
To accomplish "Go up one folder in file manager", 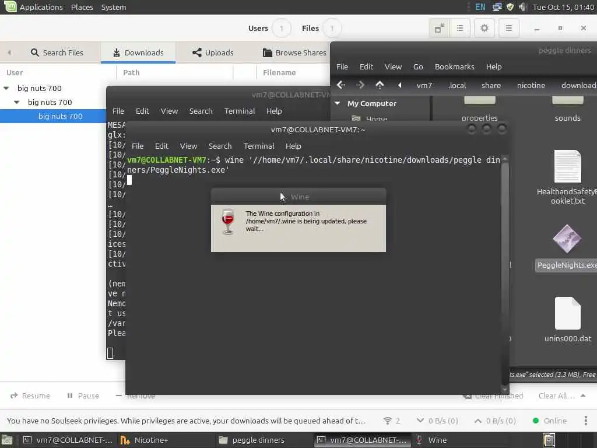I will tap(380, 85).
